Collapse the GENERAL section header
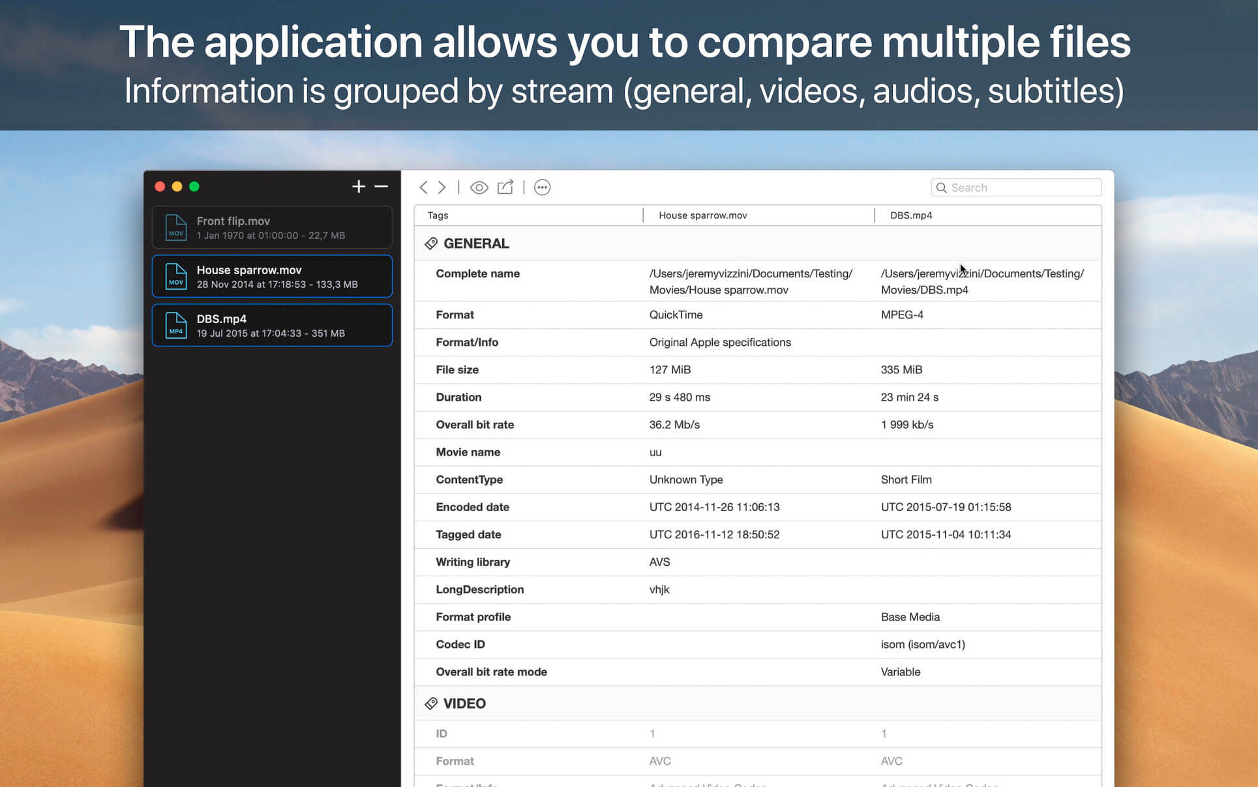 pyautogui.click(x=476, y=244)
